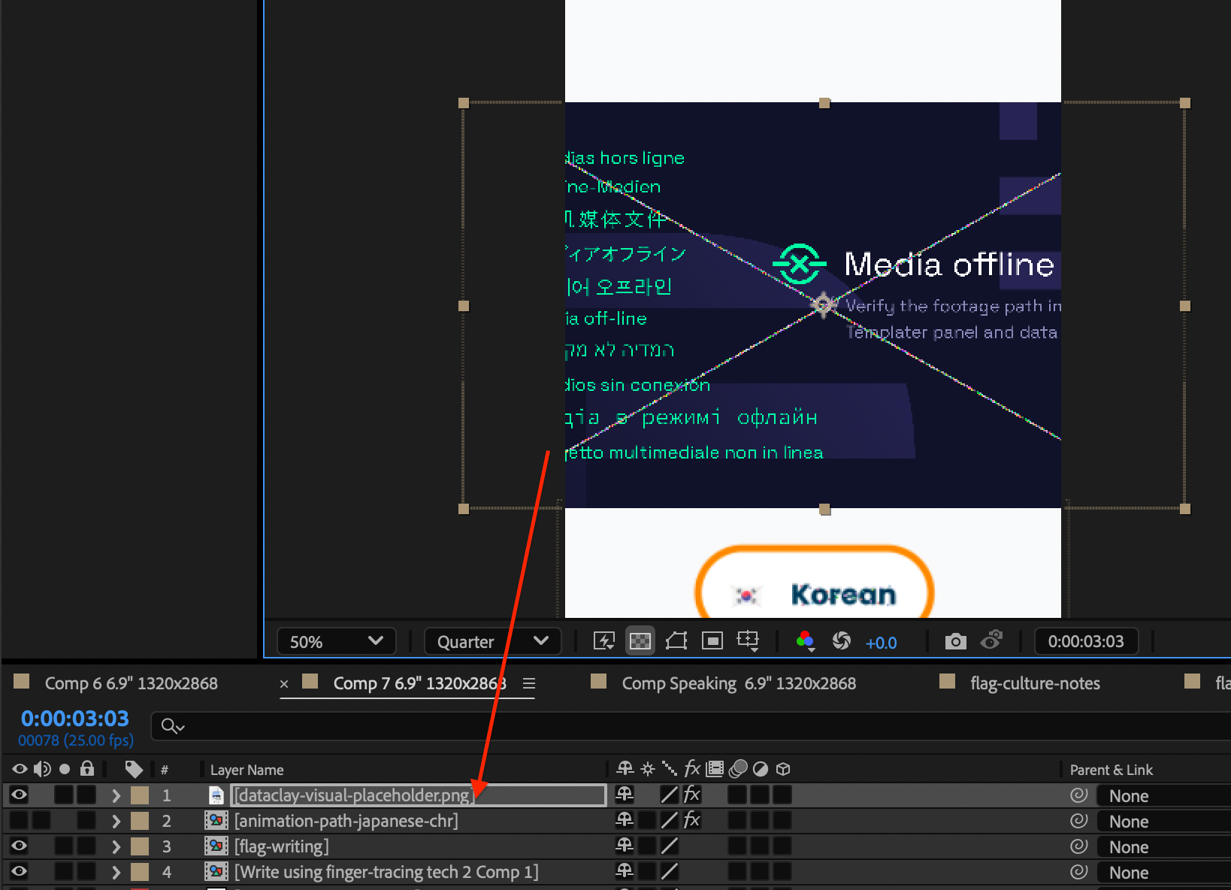Click label color swatch of layer 1
The height and width of the screenshot is (890, 1231).
(x=140, y=795)
